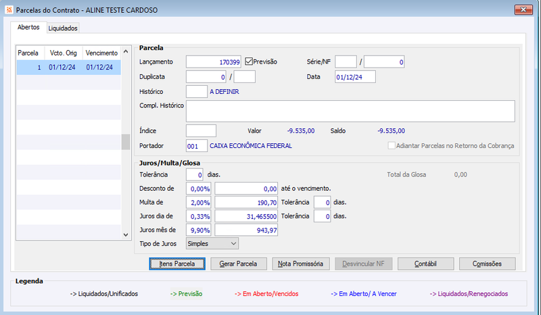
Task: Focus the Compl. Histórico text area
Action: (350, 111)
